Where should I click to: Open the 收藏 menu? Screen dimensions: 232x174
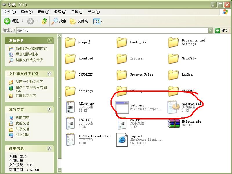(60, 12)
